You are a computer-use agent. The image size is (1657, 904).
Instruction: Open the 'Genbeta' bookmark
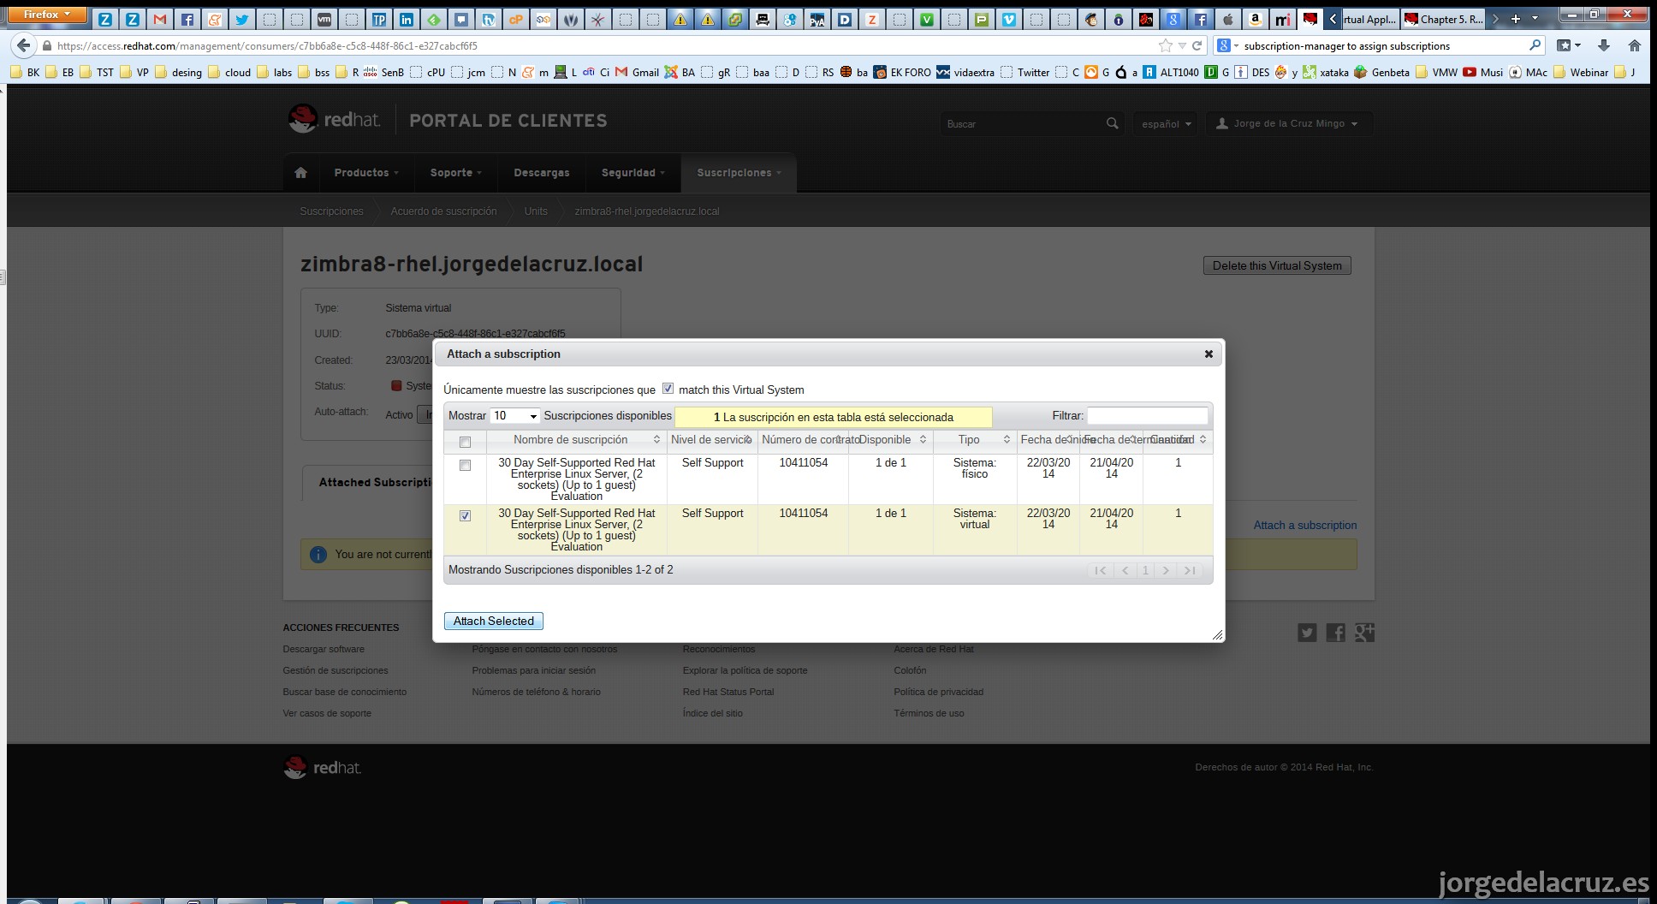click(1381, 73)
